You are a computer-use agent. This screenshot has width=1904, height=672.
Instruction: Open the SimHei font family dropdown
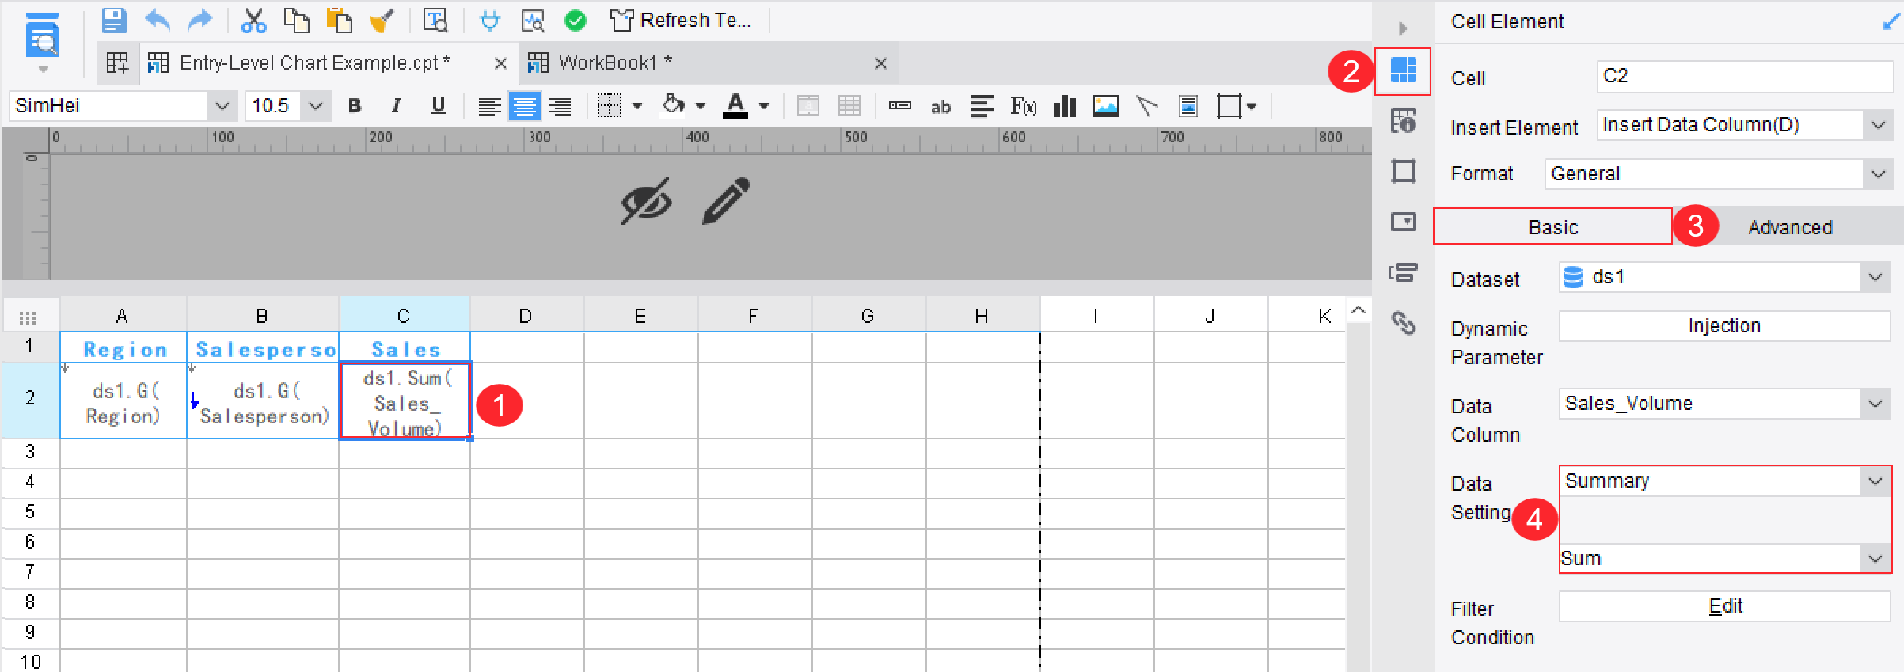(222, 106)
